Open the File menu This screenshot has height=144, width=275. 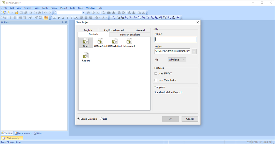[x=5, y=8]
